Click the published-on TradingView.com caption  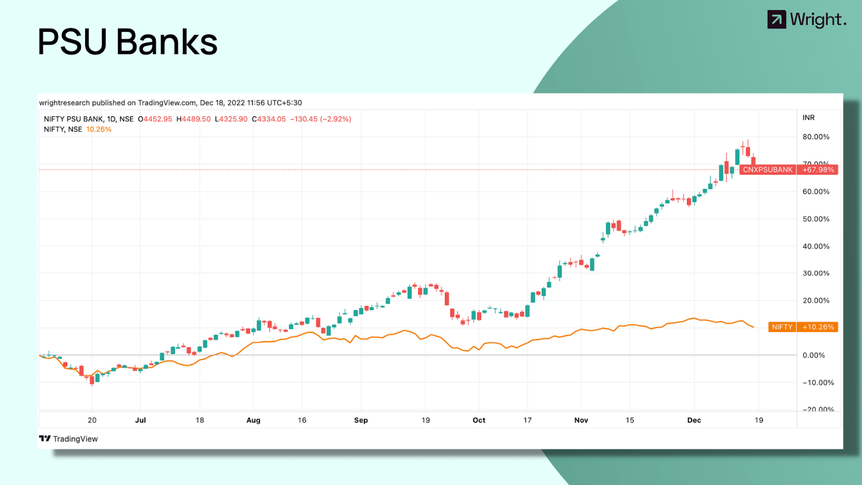pyautogui.click(x=170, y=103)
